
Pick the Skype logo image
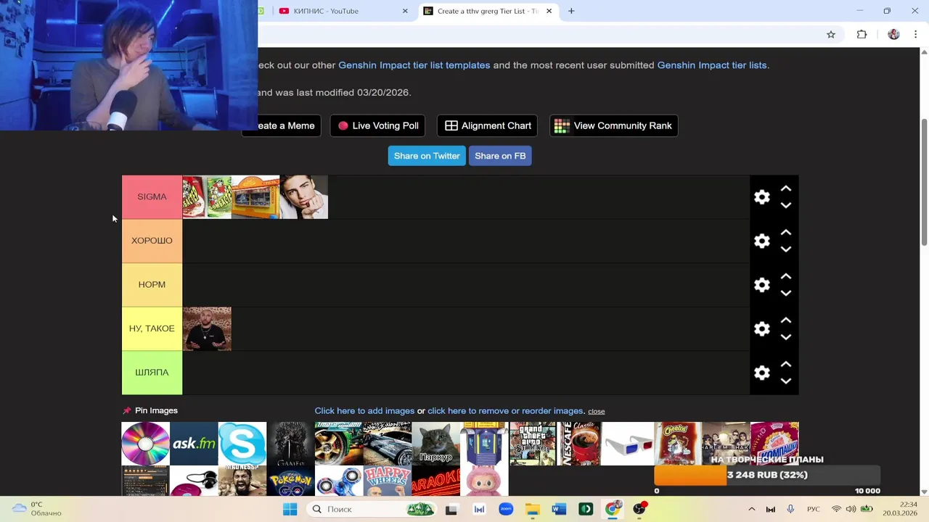[242, 444]
